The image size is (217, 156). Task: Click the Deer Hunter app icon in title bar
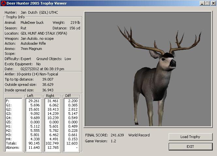click(3, 3)
